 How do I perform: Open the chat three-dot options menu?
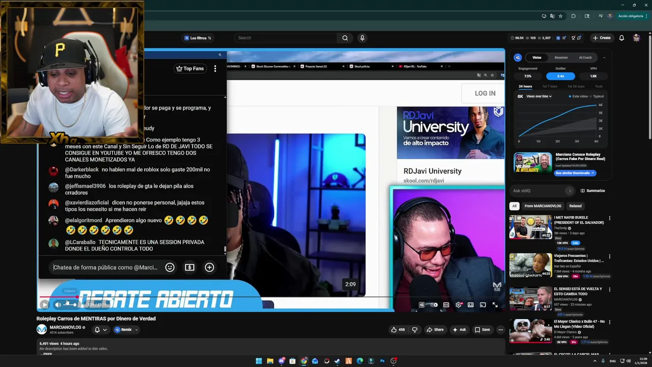[215, 68]
